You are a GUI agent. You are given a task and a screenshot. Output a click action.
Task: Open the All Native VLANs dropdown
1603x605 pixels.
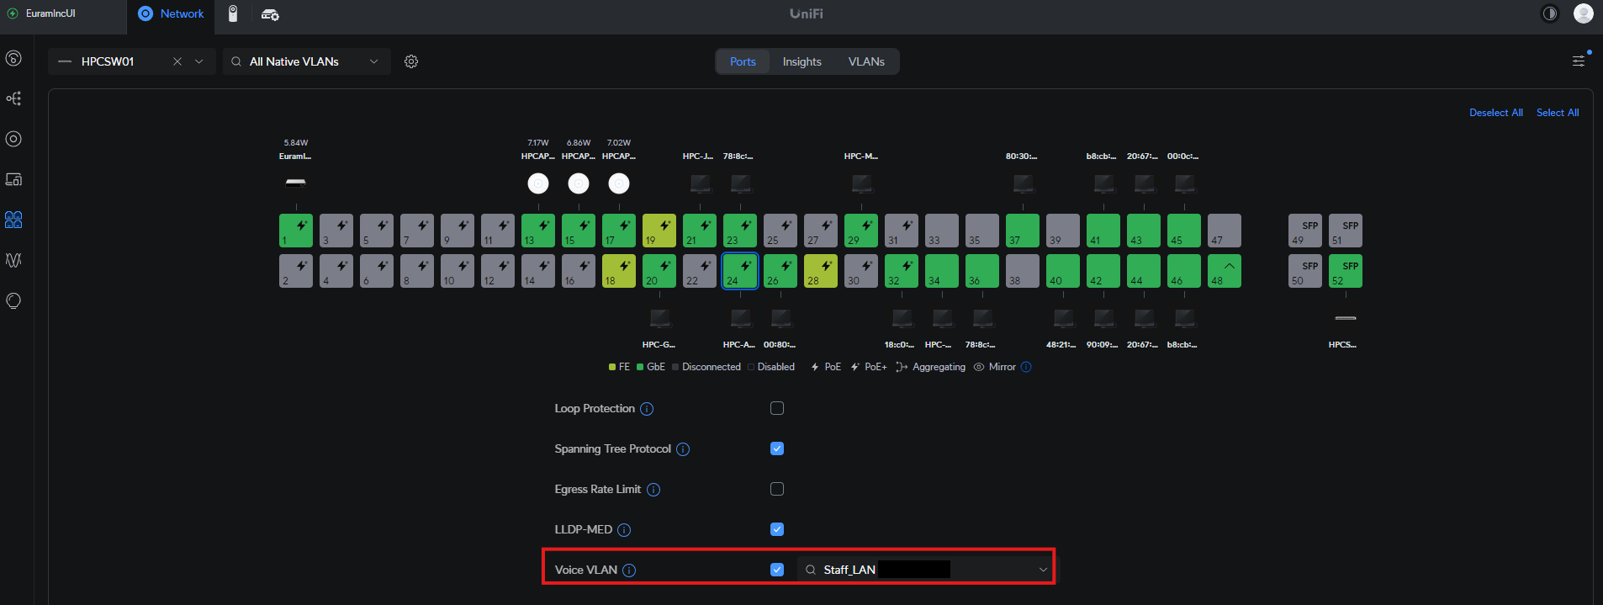[x=307, y=61]
